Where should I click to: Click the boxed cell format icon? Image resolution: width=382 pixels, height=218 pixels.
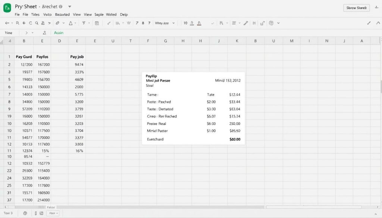pyautogui.click(x=97, y=23)
